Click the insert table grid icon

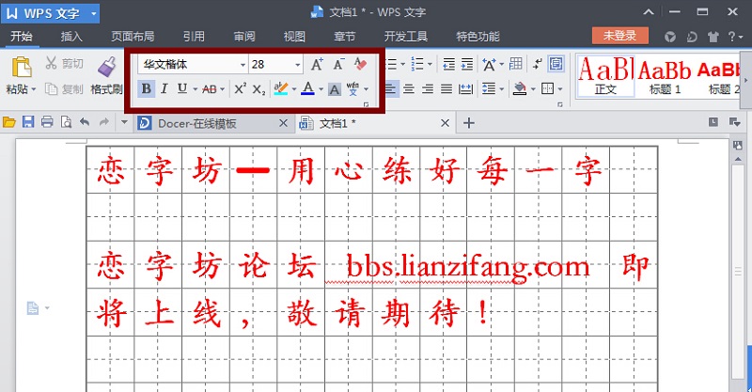[x=516, y=63]
